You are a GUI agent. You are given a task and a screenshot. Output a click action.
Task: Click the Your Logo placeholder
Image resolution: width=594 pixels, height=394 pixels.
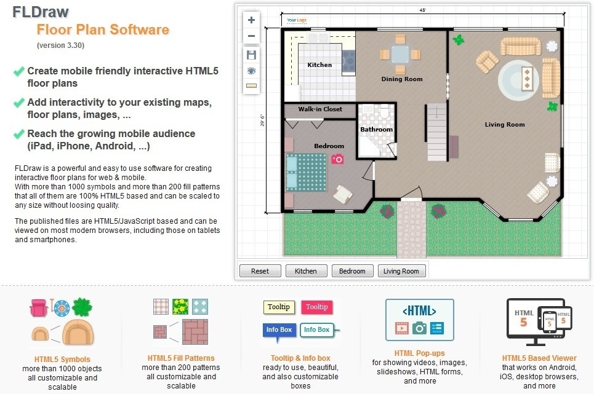point(297,20)
